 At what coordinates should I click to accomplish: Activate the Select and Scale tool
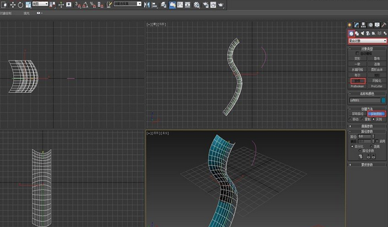click(x=28, y=4)
